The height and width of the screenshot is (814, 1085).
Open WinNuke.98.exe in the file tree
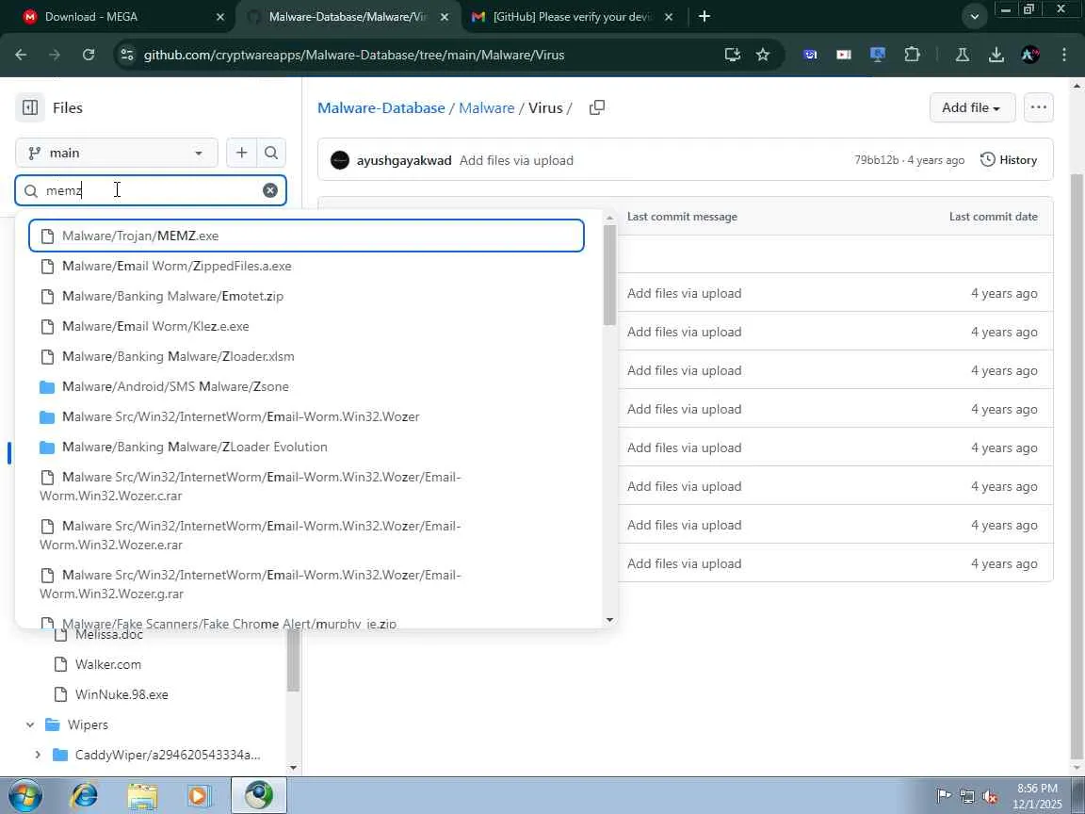pos(121,694)
